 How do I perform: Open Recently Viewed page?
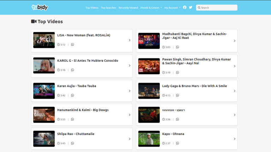128,8
